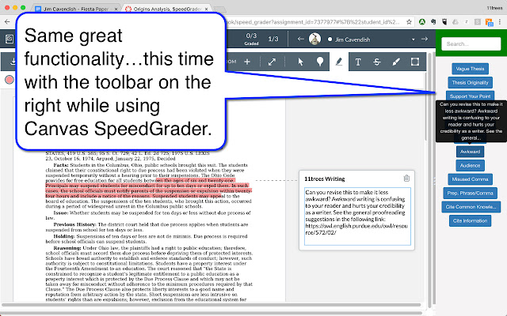Open the Chrome three-dot menu
This screenshot has width=507, height=316.
pyautogui.click(x=500, y=22)
